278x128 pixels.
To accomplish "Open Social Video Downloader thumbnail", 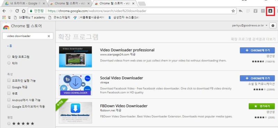I will [75, 84].
